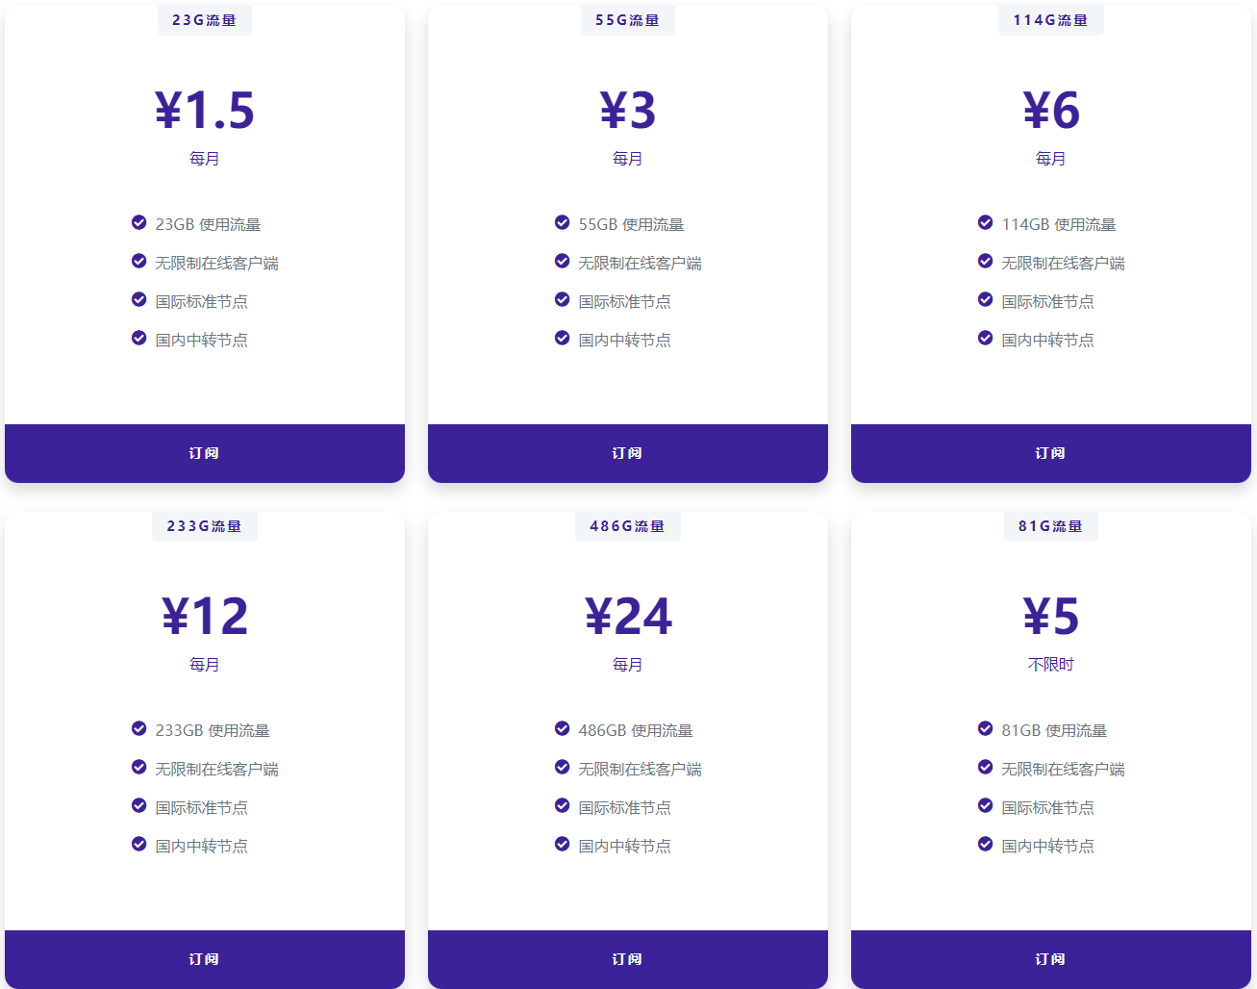This screenshot has width=1257, height=989.
Task: Click the 23G流量 badge at the top
Action: pos(204,19)
